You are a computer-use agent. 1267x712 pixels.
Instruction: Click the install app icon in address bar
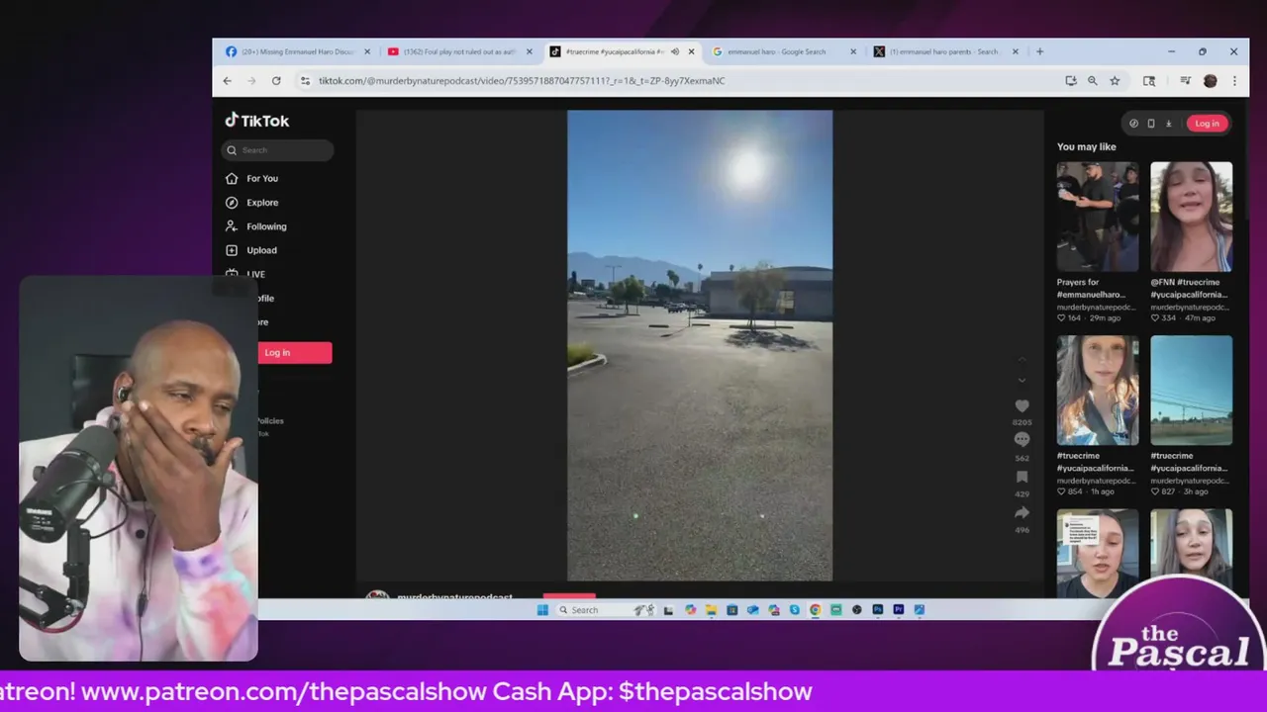click(1071, 81)
